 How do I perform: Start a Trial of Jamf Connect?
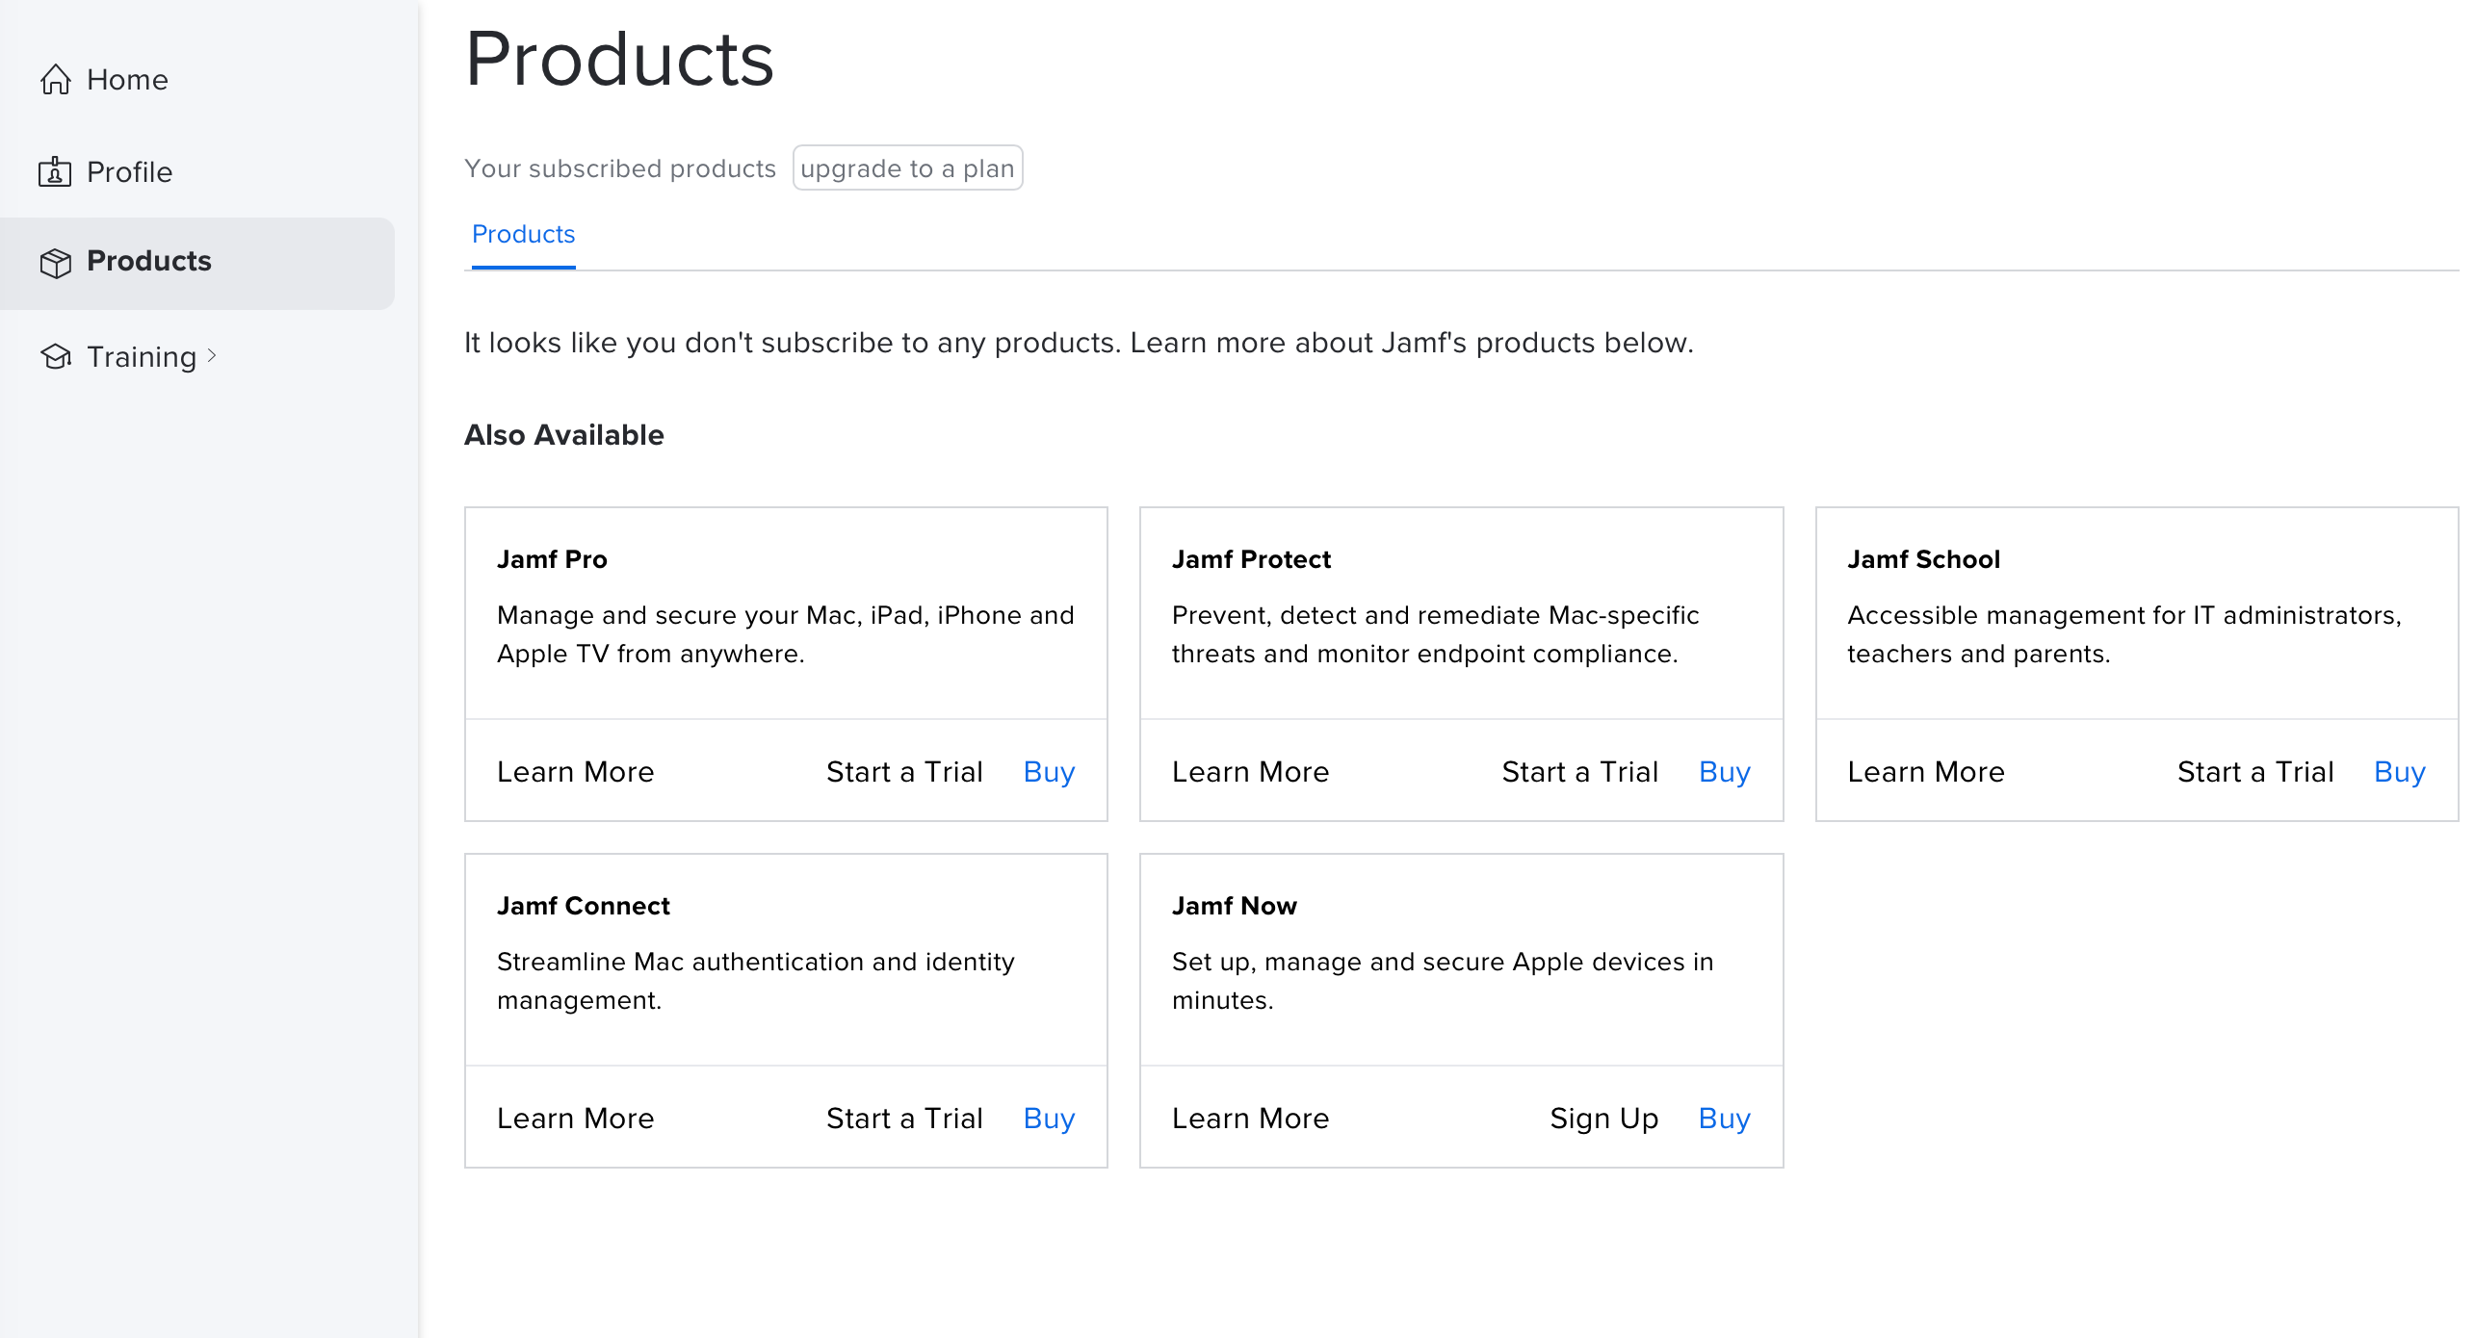(904, 1118)
